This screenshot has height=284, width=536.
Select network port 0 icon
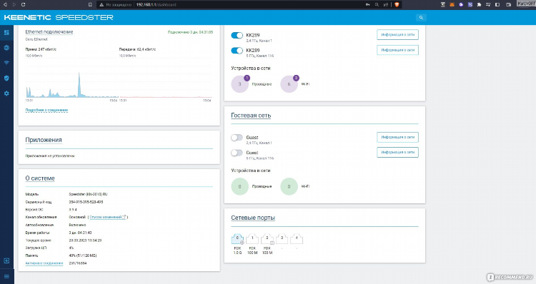pos(237,239)
